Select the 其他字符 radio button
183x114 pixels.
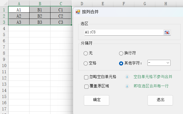[121, 63]
